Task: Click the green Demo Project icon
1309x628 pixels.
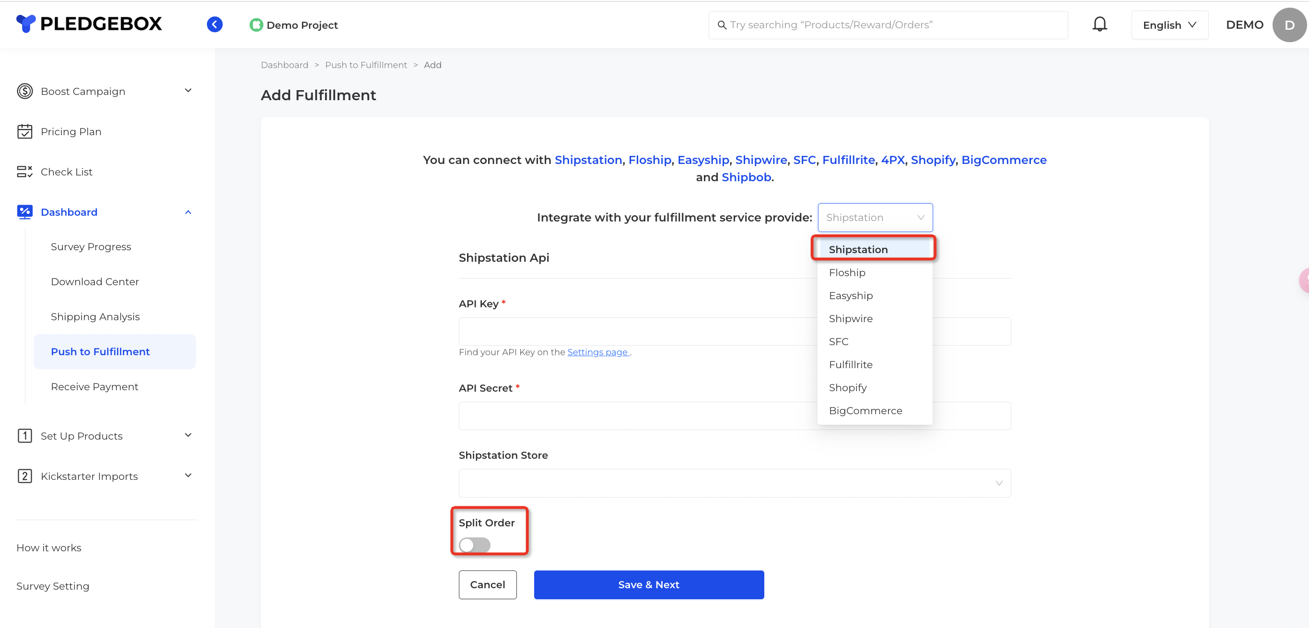Action: [x=256, y=25]
